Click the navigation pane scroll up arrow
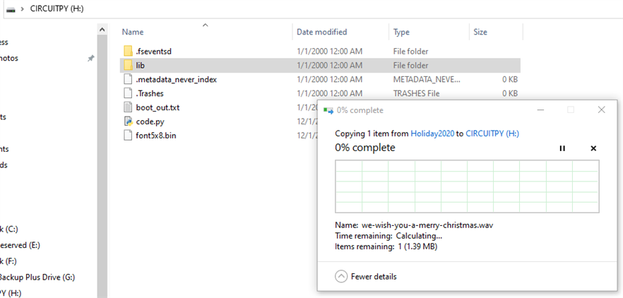Viewport: 623px width, 298px height. (102, 30)
